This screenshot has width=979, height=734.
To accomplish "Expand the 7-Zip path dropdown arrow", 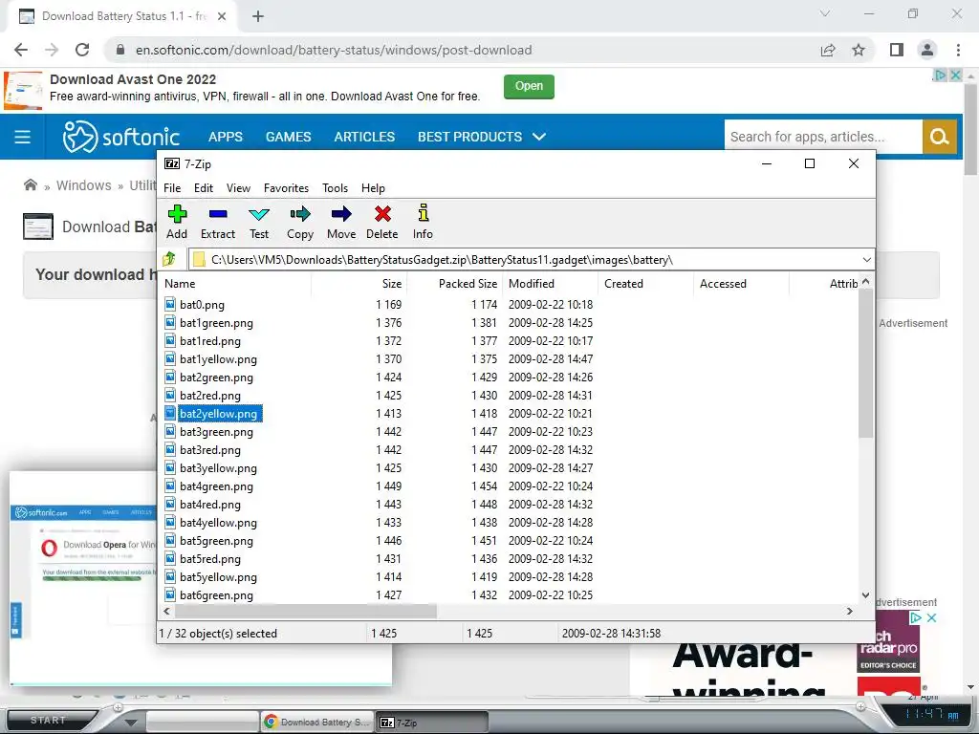I will [866, 260].
